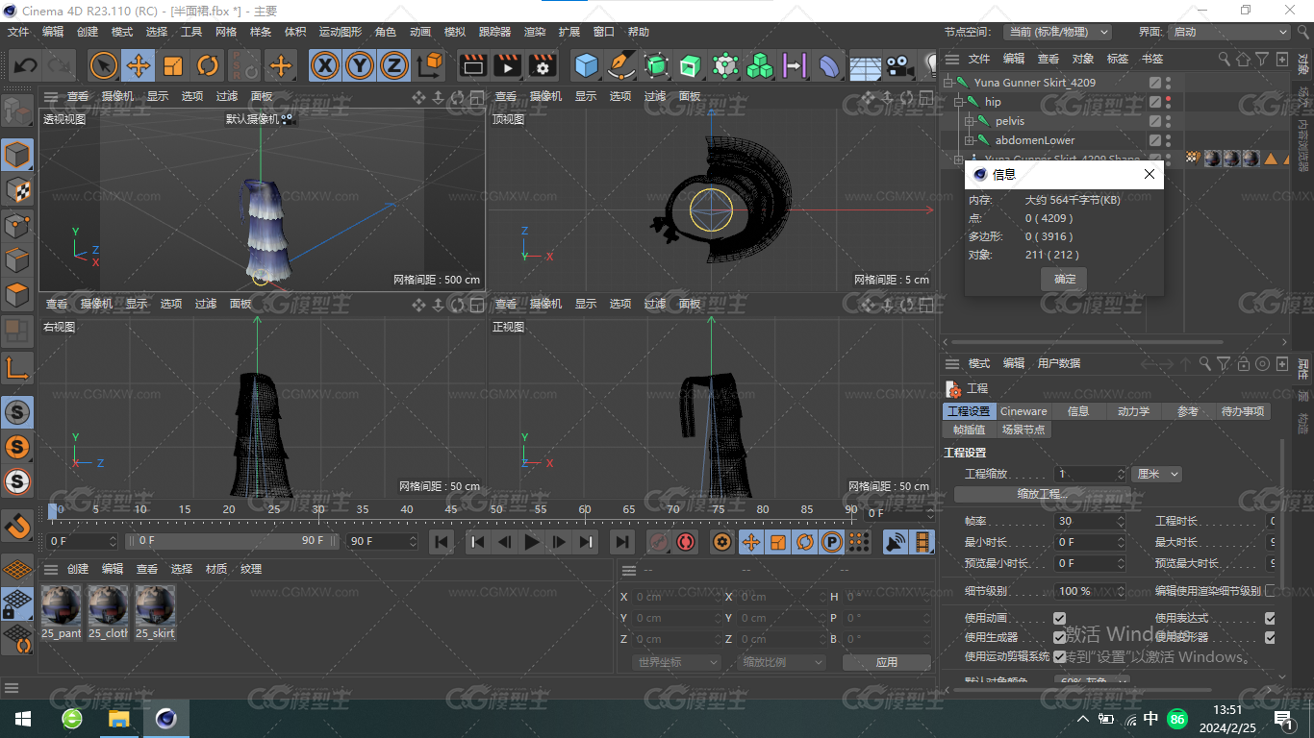Click the 应用 button in coordinates panel
The height and width of the screenshot is (738, 1314).
pos(886,662)
